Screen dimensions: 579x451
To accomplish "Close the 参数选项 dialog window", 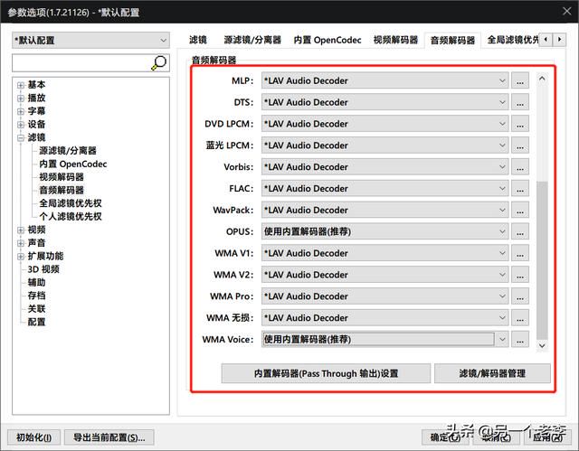I will 567,12.
